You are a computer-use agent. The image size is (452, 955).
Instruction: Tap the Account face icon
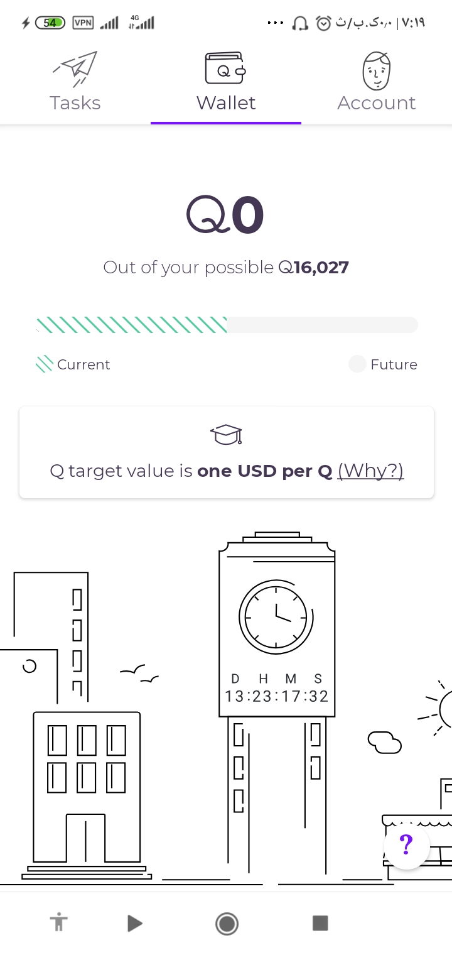pos(376,70)
